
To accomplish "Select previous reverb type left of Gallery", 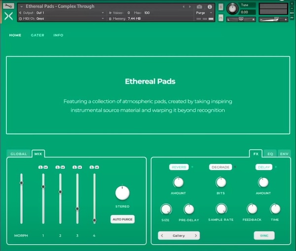I will click(x=162, y=236).
